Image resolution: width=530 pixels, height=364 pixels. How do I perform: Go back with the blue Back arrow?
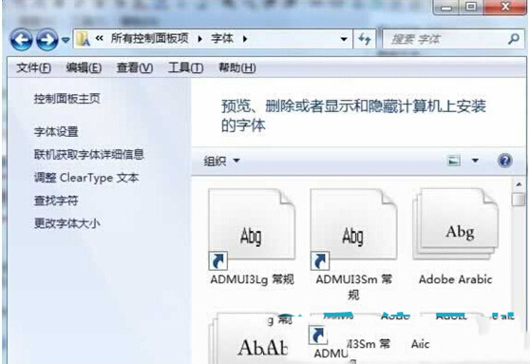point(21,40)
